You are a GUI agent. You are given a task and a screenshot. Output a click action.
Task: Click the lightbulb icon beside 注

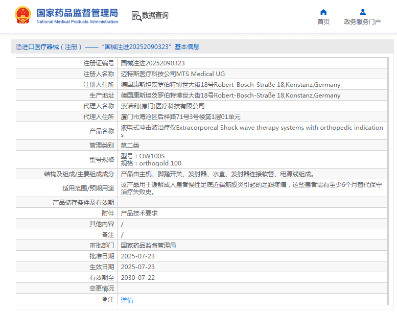[105, 300]
